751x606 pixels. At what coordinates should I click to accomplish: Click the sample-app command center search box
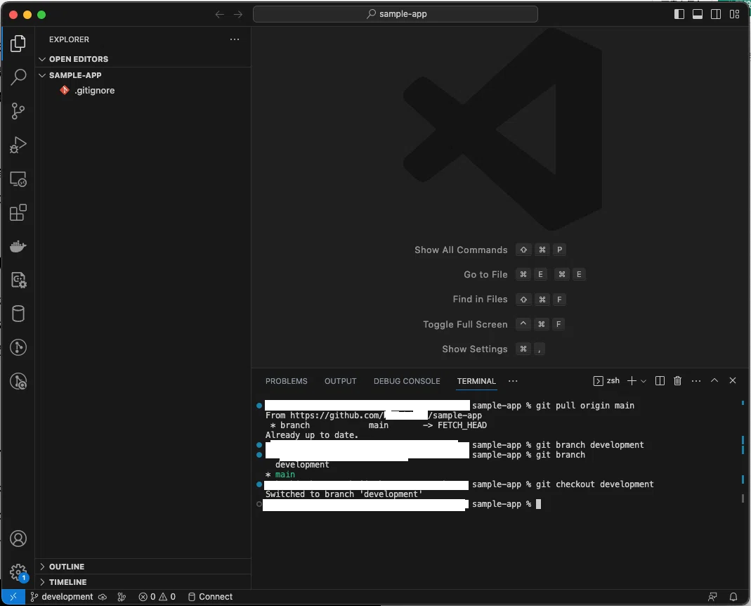point(395,14)
